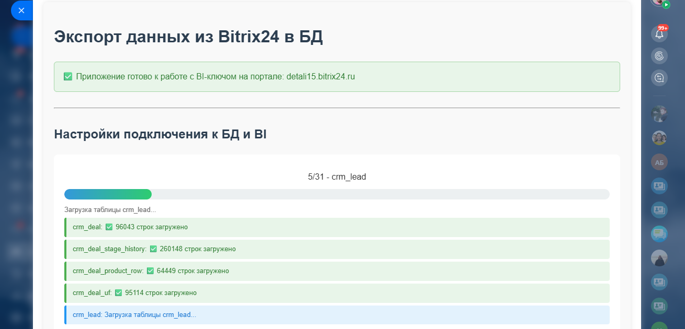Viewport: 685px width, 329px height.
Task: Click the crm_deal_stage_history result row
Action: 337,249
